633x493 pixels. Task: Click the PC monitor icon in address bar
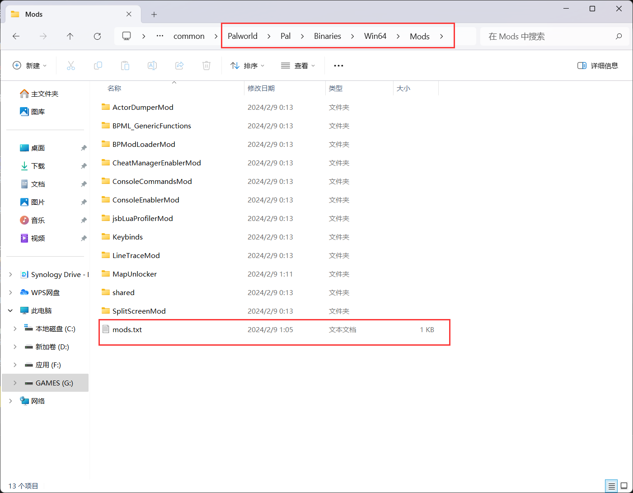pos(127,36)
